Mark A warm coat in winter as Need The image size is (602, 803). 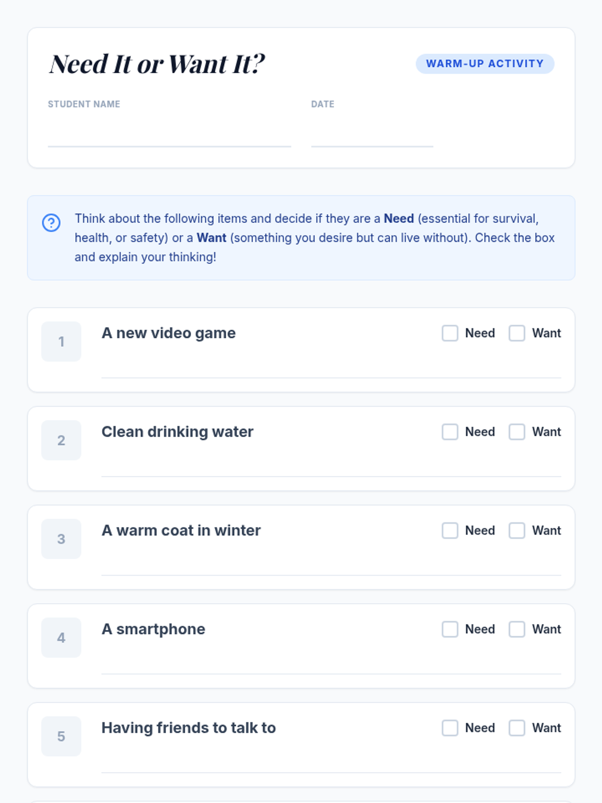coord(450,530)
